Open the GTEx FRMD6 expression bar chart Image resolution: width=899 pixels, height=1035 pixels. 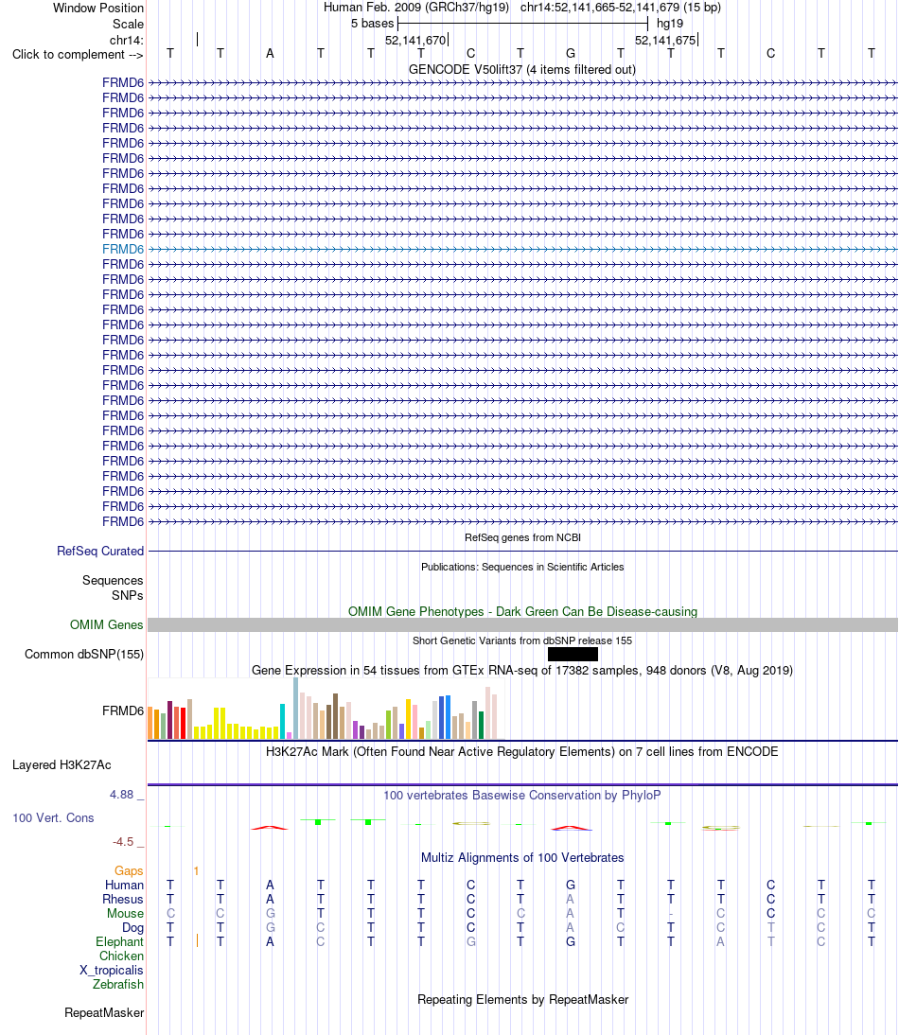tap(326, 709)
